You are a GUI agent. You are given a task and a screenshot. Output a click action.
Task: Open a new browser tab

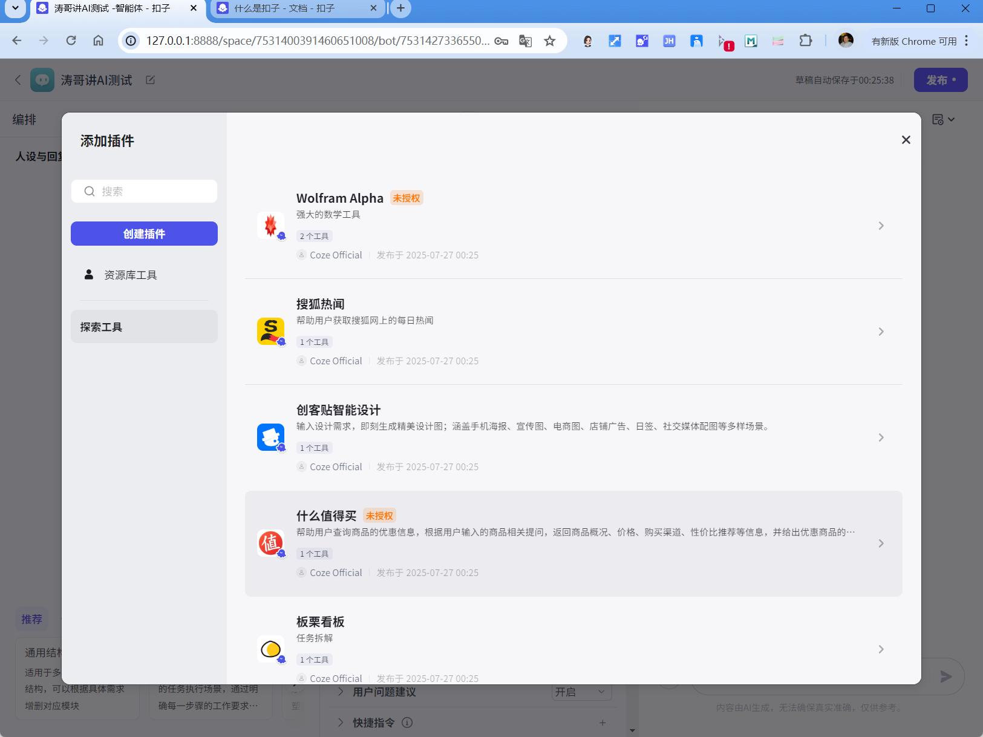400,8
